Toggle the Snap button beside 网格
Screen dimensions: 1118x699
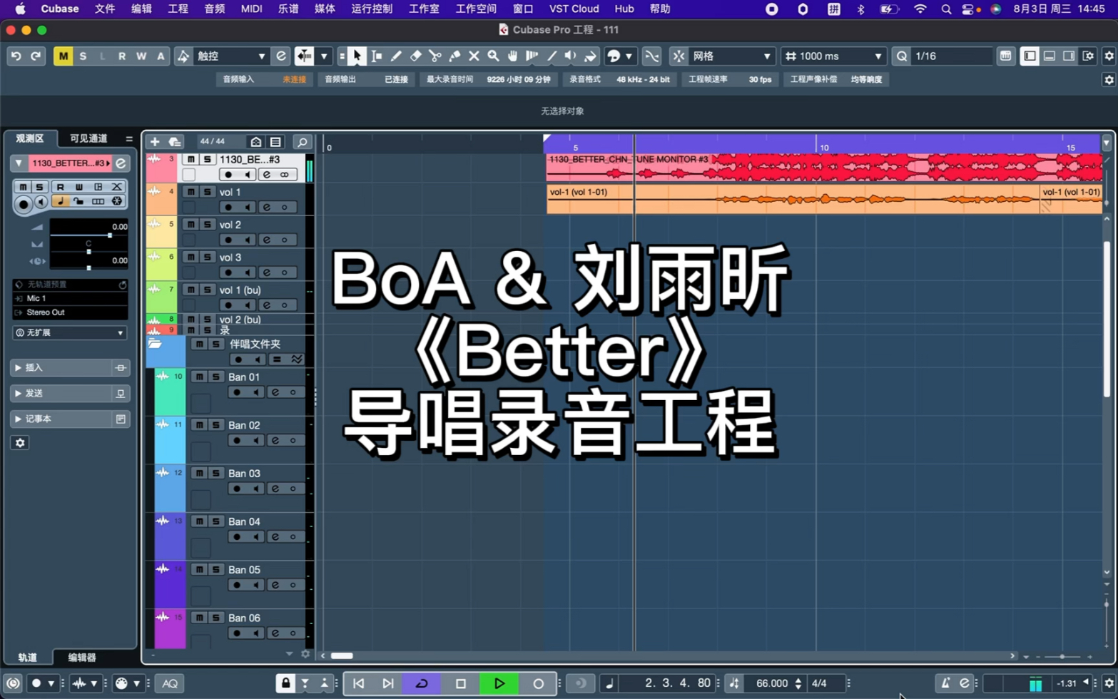(679, 56)
